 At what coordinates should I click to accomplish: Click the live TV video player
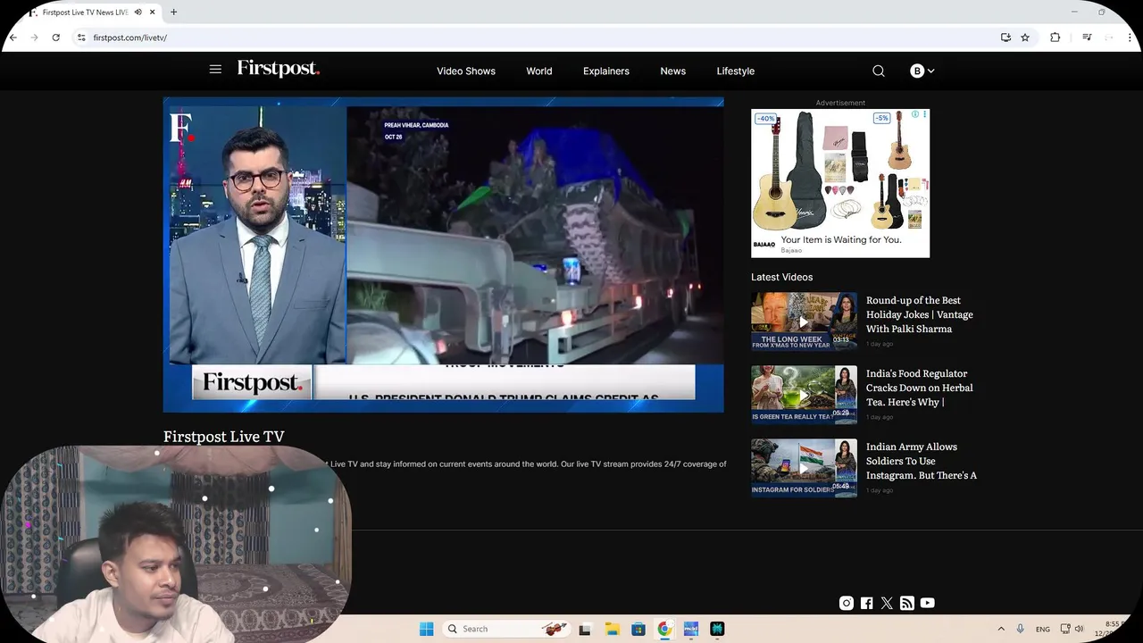point(444,255)
